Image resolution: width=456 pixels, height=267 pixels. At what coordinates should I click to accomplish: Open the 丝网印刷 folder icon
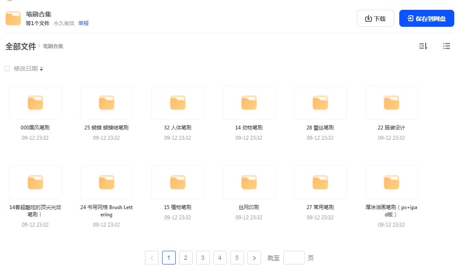pyautogui.click(x=249, y=182)
